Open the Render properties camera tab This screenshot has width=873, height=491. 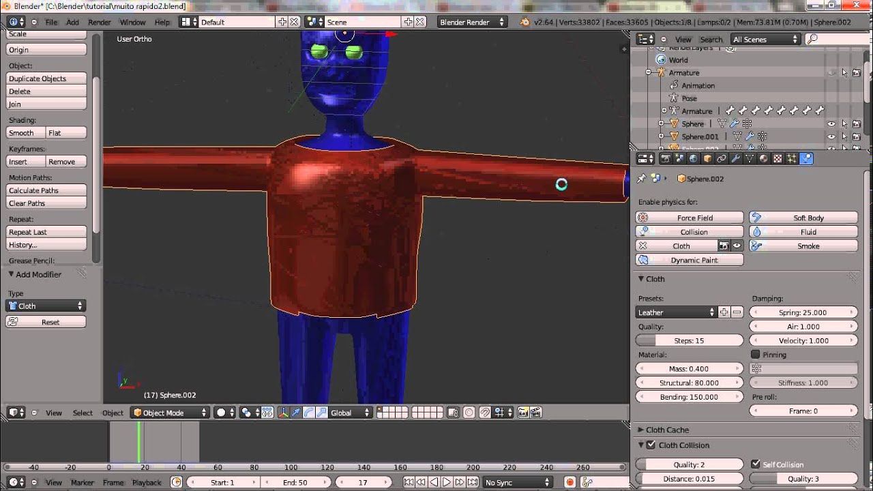point(665,159)
